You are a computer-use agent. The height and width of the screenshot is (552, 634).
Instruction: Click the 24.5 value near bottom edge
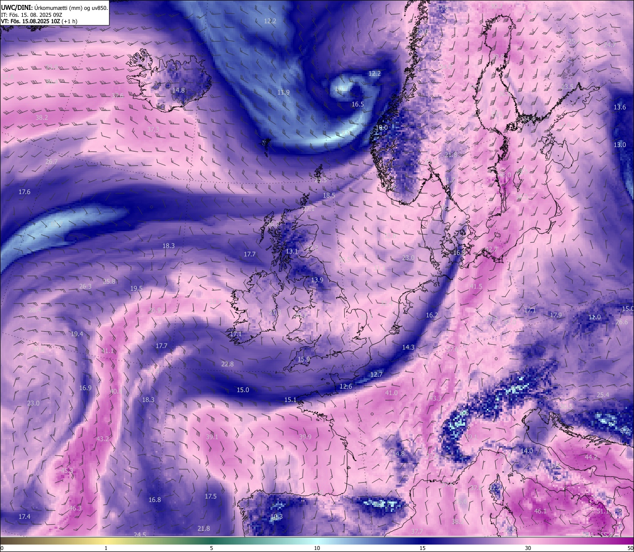click(140, 534)
